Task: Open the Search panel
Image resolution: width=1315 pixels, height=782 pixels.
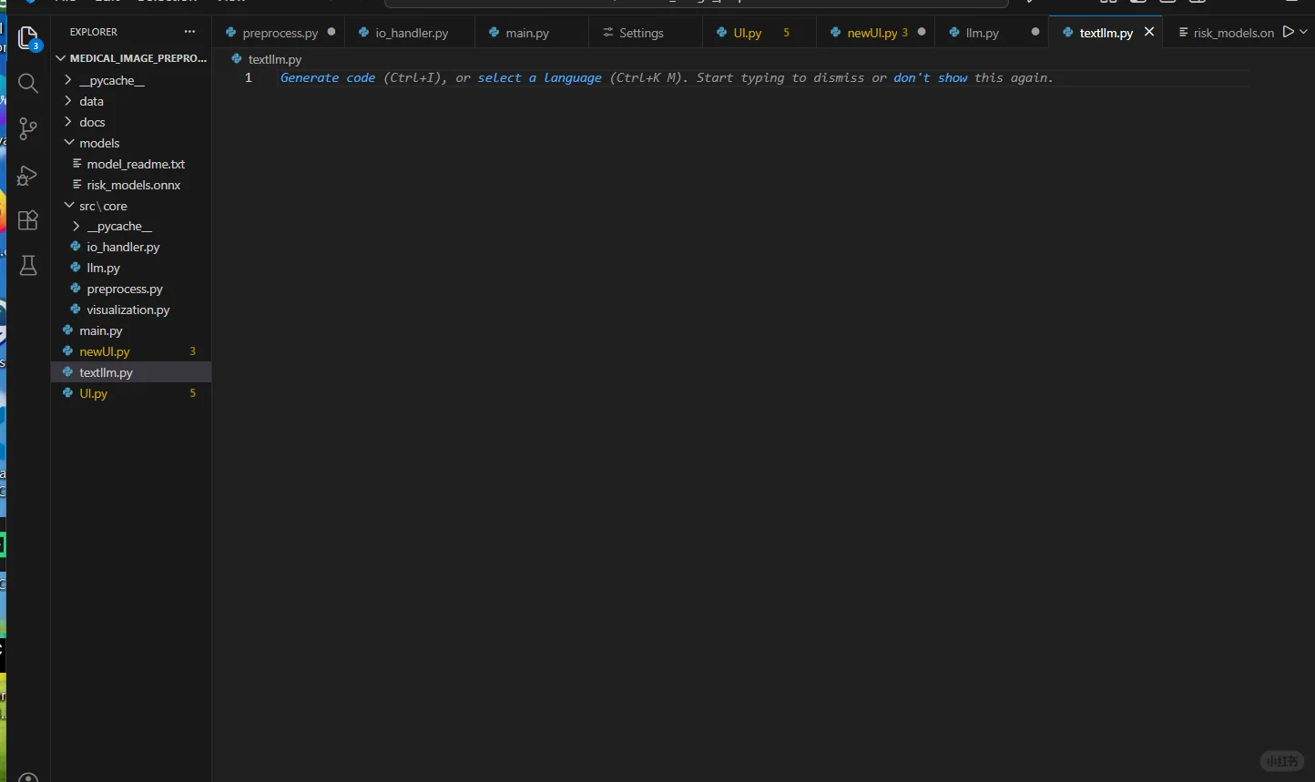Action: tap(27, 84)
